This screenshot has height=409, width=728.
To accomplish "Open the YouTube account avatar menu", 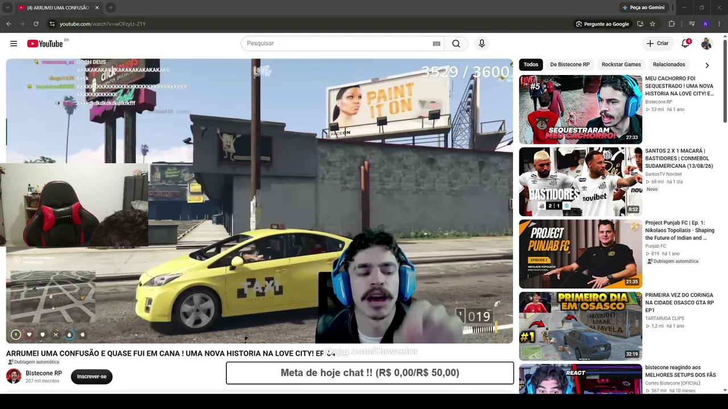I will click(706, 44).
